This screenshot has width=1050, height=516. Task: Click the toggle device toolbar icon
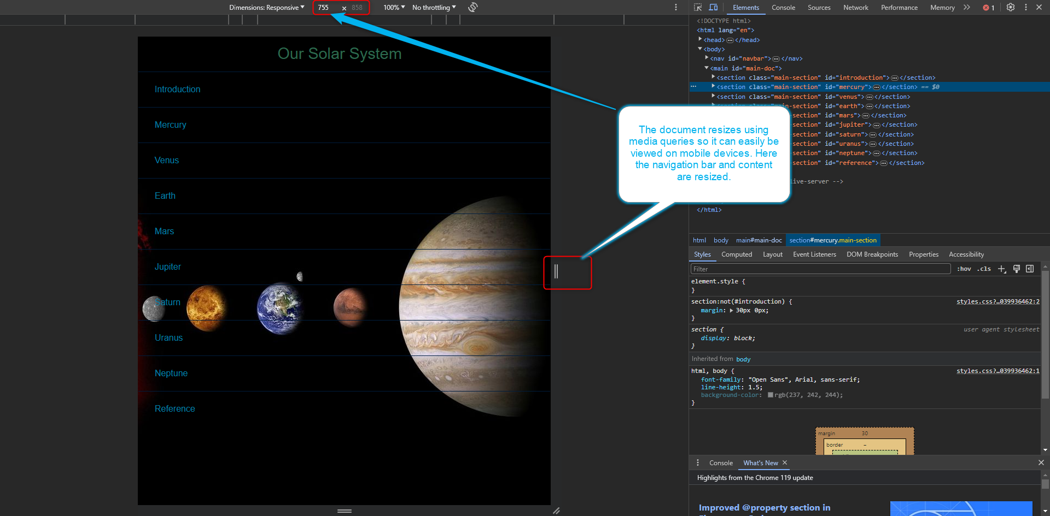713,7
